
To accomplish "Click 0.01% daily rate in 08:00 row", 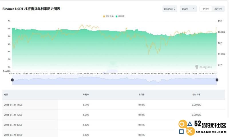I will tap(141, 135).
